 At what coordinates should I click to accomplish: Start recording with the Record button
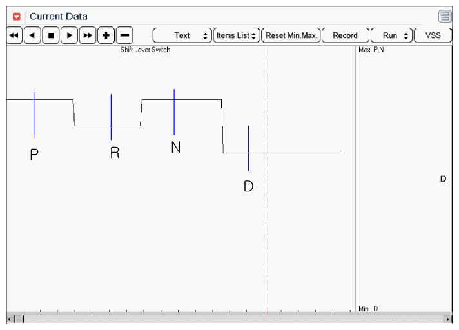[345, 35]
